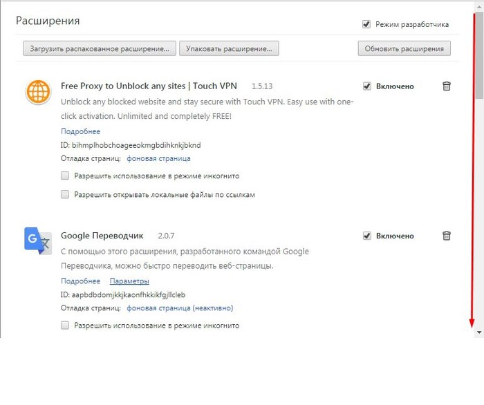Delete the Touch VPN extension via trash icon
Screen dimensions: 484x405
coord(447,86)
